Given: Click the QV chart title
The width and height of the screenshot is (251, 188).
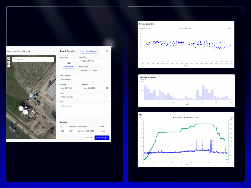Looking at the screenshot, I should (141, 115).
